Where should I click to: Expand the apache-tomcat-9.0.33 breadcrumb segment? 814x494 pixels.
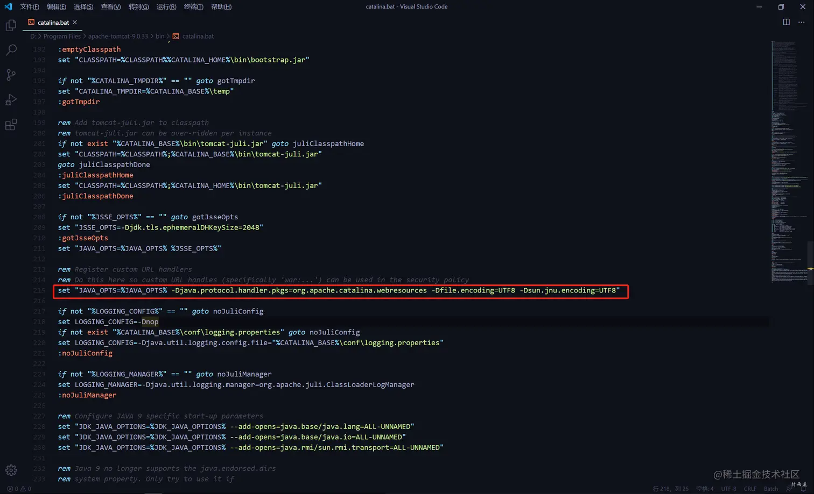click(118, 36)
